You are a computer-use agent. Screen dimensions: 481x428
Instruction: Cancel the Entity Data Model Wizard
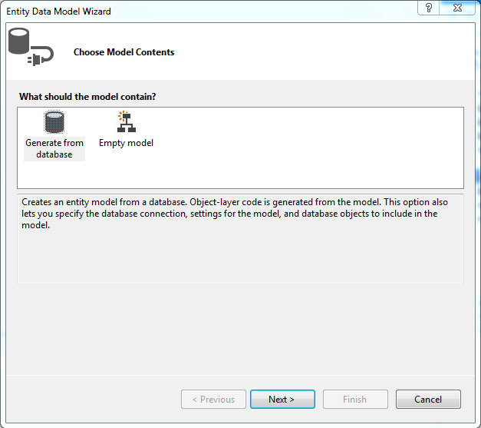tap(428, 399)
